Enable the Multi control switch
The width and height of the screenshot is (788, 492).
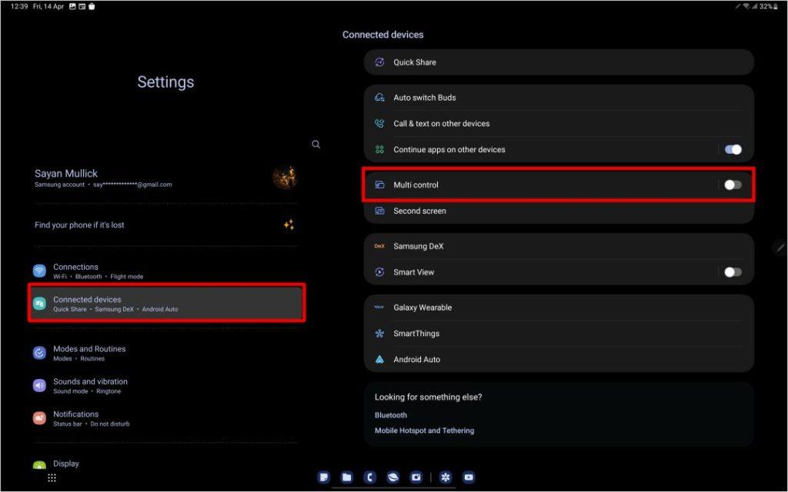(733, 184)
